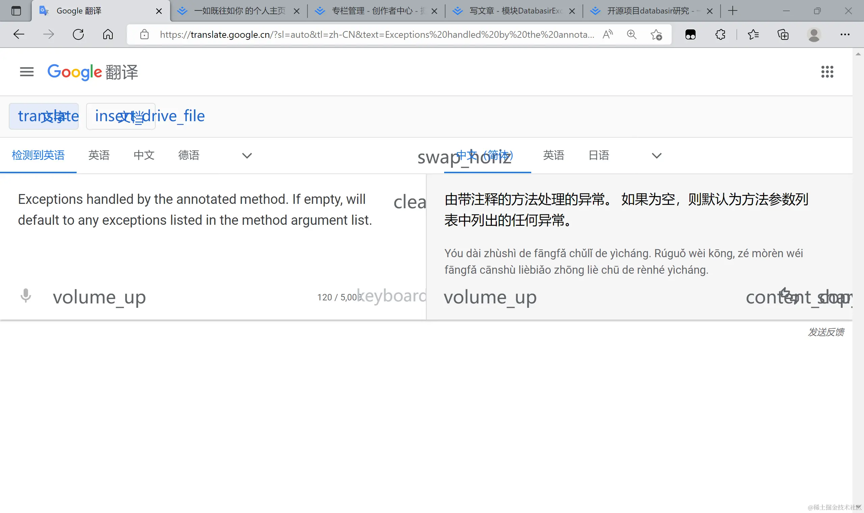Click the 发送反馈 feedback link

pos(826,332)
